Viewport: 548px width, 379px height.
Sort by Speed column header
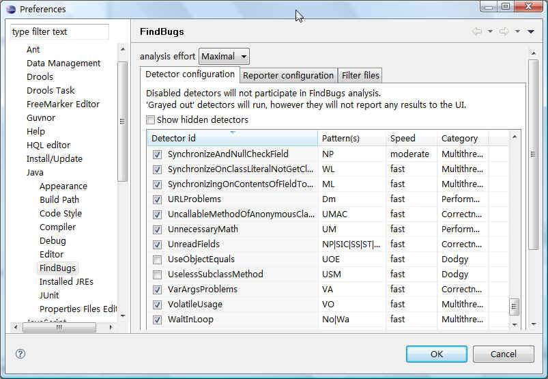tap(412, 139)
